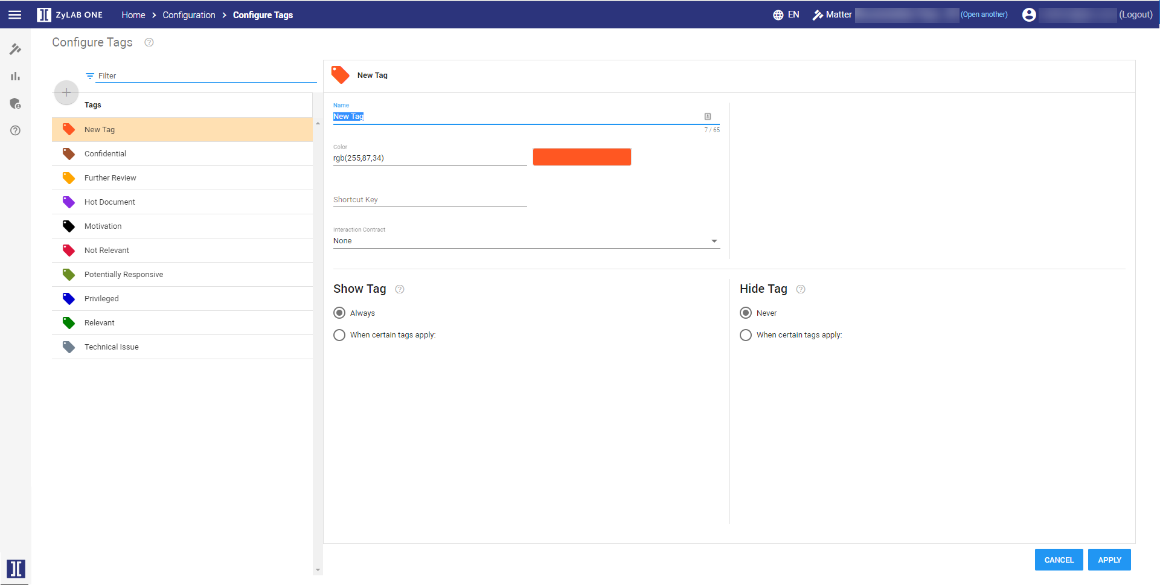The width and height of the screenshot is (1160, 585).
Task: Expand the Interaction Contract dropdown
Action: point(714,241)
